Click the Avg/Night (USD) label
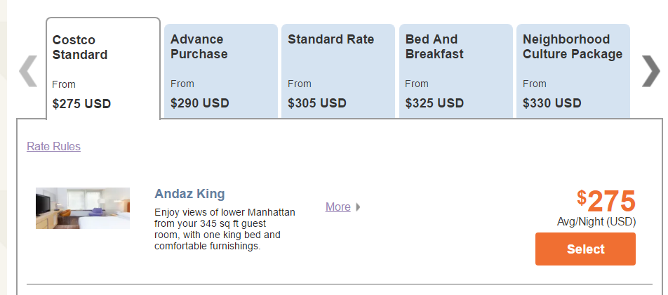The width and height of the screenshot is (668, 295). click(x=596, y=222)
